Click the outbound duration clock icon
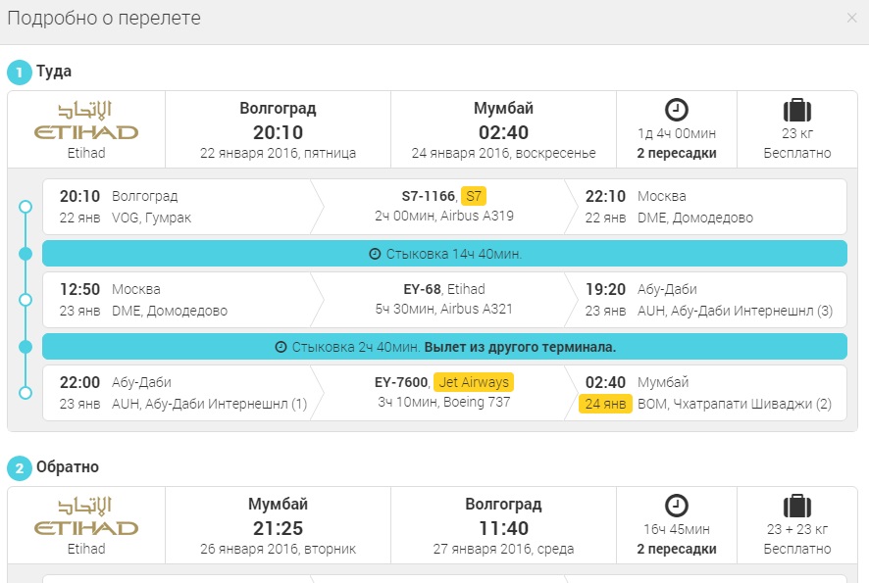This screenshot has width=869, height=583. pos(677,110)
